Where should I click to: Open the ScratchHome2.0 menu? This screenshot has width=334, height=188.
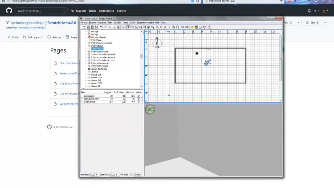pyautogui.click(x=145, y=23)
